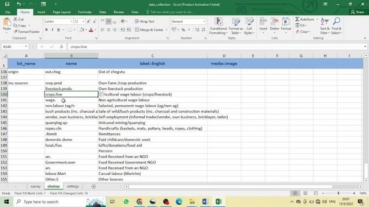Switch to the Formulas tab
Image resolution: width=369 pixels, height=207 pixels.
tap(85, 12)
